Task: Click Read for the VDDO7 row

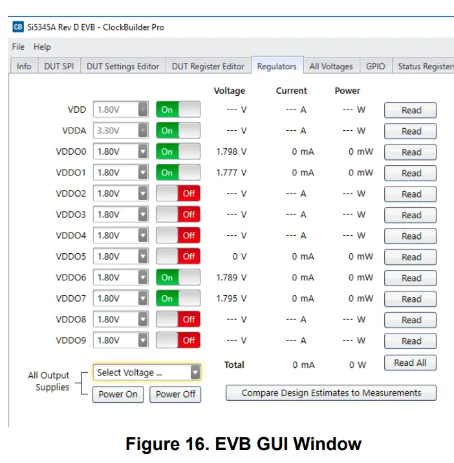Action: point(410,299)
